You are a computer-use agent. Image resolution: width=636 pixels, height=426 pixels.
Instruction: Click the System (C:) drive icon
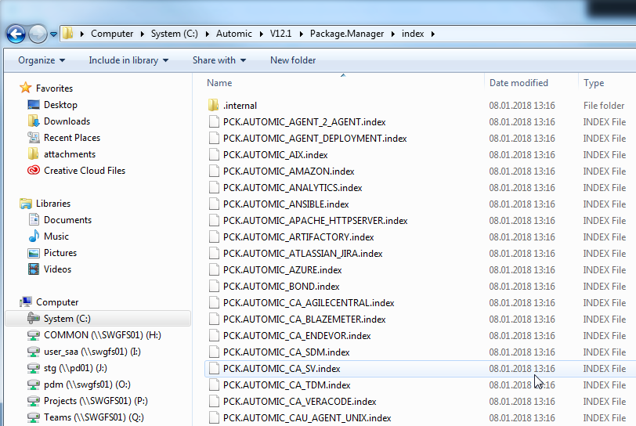(x=33, y=319)
